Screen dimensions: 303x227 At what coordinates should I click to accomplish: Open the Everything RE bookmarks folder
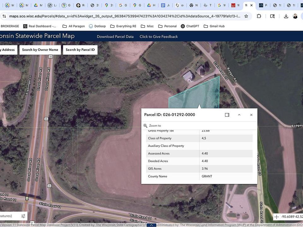pyautogui.click(x=123, y=26)
